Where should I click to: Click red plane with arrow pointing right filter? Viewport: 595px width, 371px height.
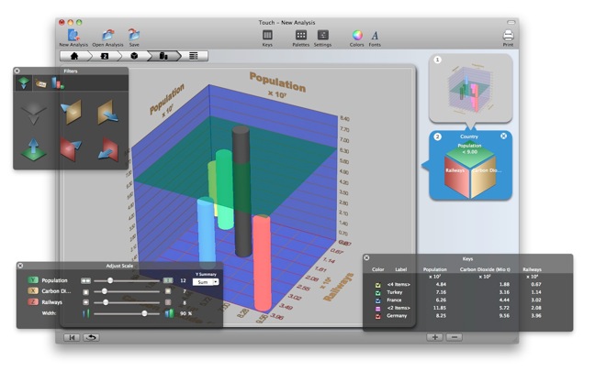pyautogui.click(x=71, y=148)
